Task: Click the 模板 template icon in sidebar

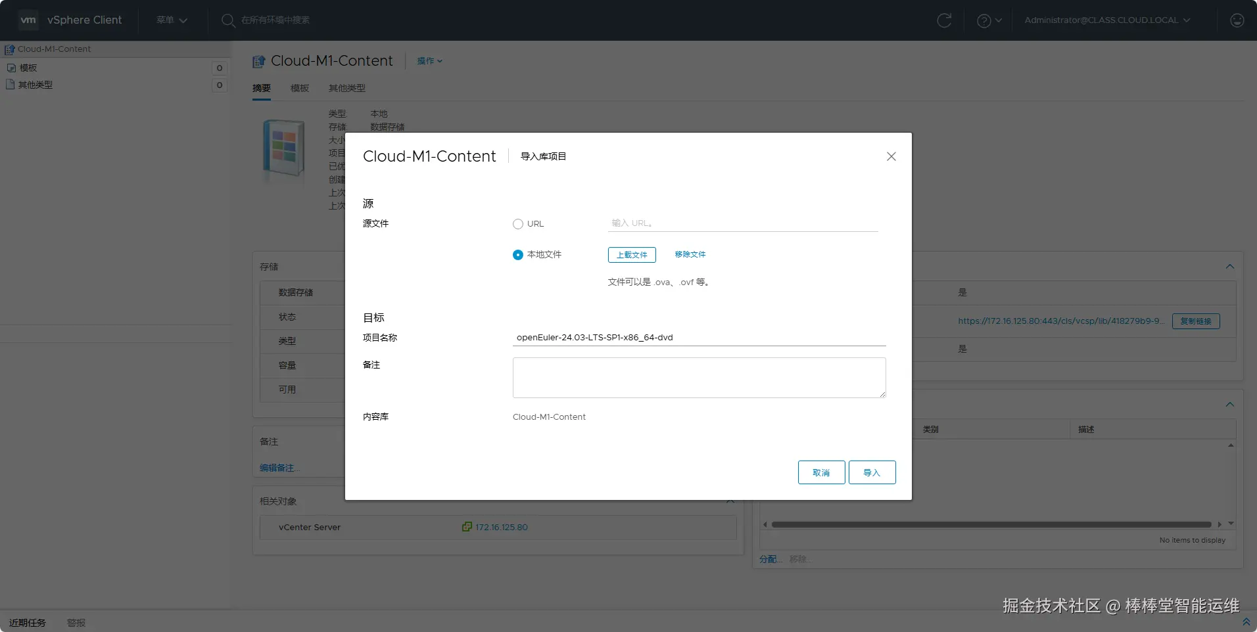Action: pos(11,68)
